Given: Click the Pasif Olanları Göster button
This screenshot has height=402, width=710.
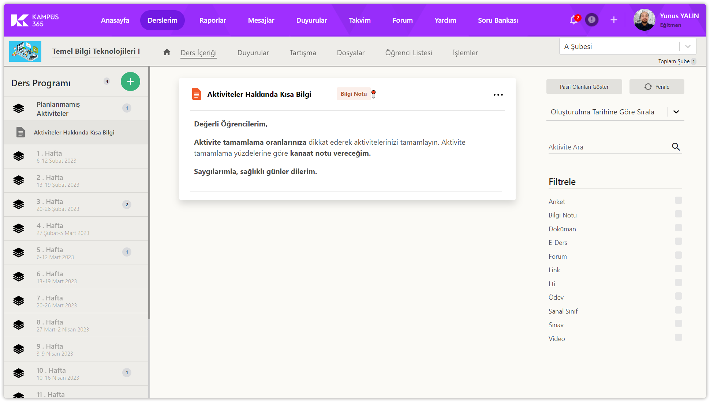Looking at the screenshot, I should [584, 87].
